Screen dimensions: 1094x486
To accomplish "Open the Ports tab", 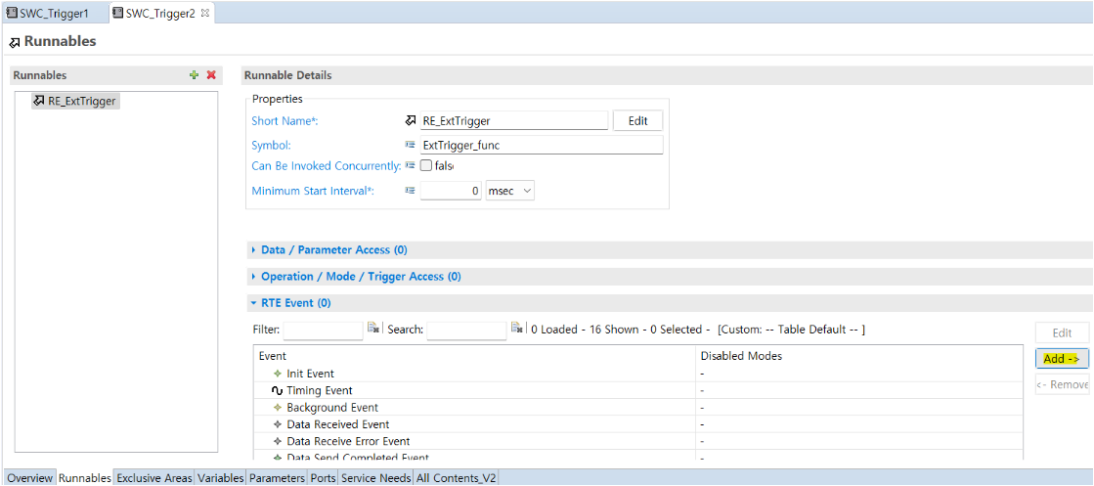I will 323,478.
